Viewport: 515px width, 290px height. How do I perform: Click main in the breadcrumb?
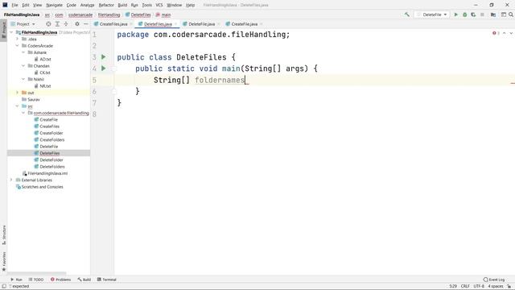click(166, 14)
